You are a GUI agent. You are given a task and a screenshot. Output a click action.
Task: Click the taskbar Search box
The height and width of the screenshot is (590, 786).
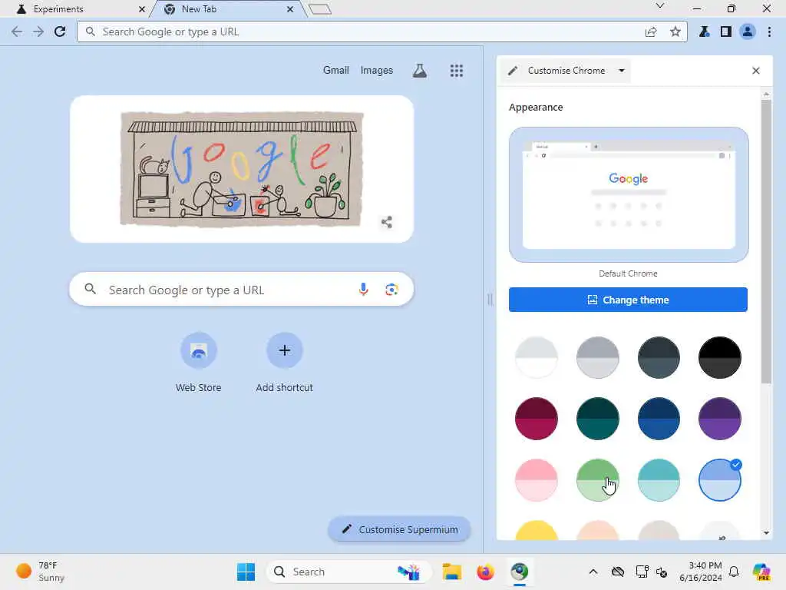(x=349, y=572)
